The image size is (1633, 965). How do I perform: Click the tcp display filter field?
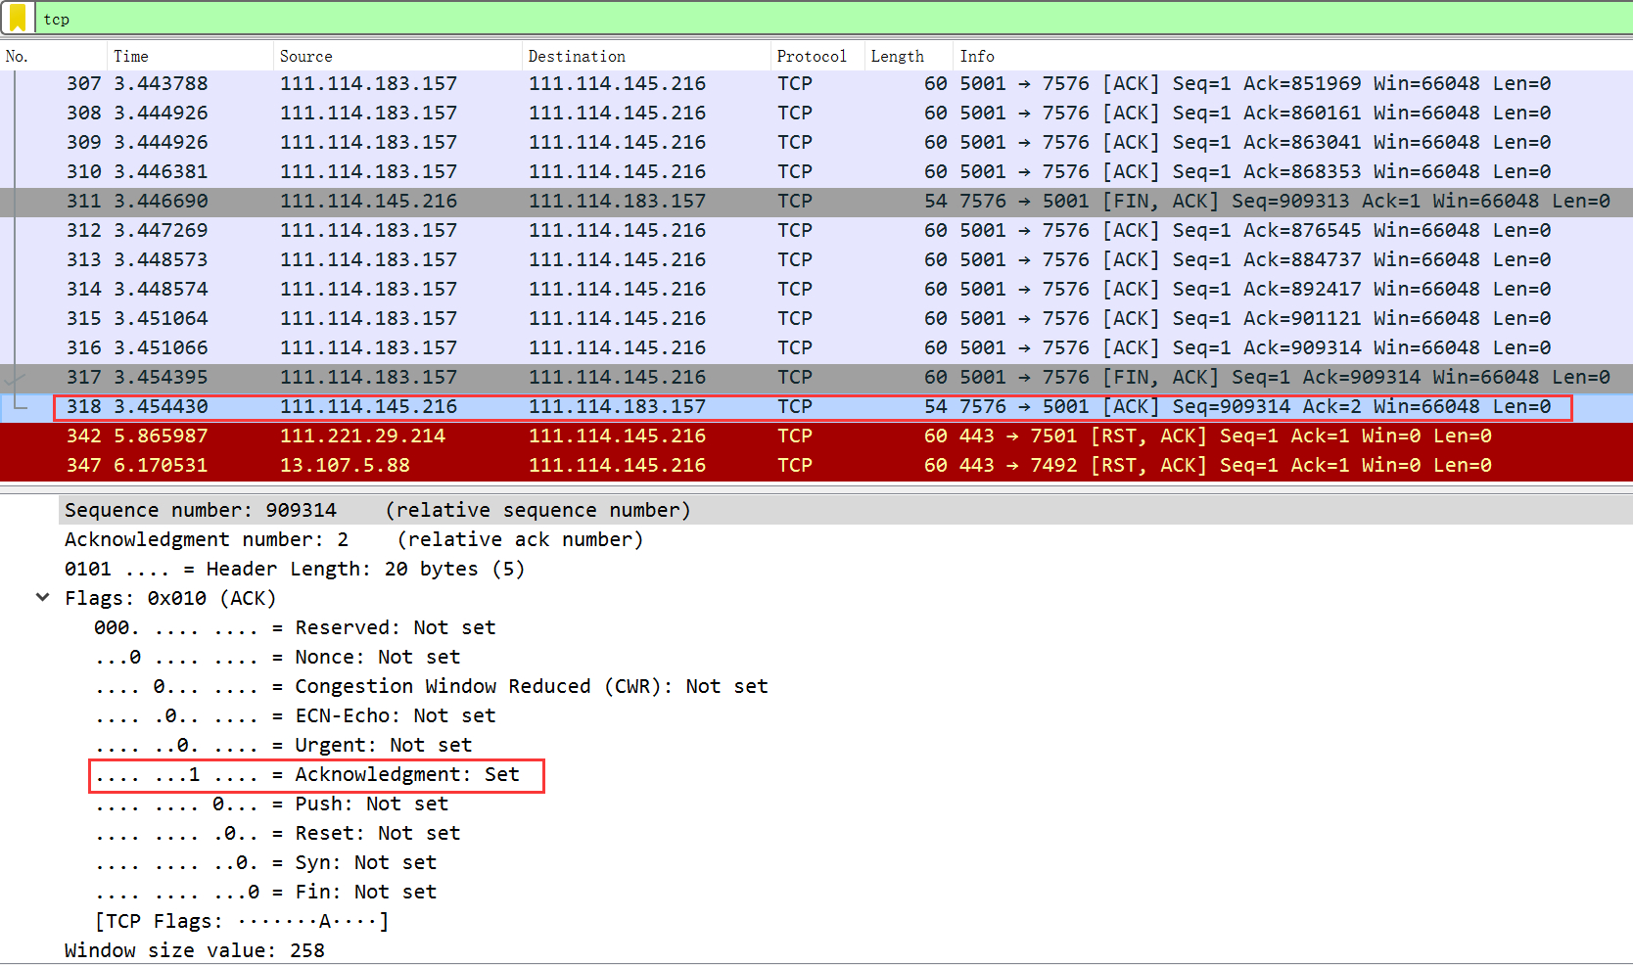[x=783, y=20]
